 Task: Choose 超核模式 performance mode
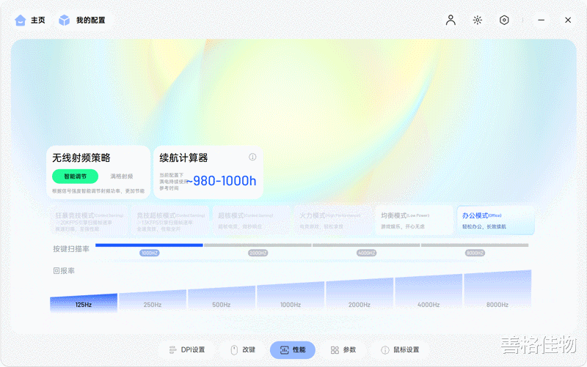(x=252, y=220)
